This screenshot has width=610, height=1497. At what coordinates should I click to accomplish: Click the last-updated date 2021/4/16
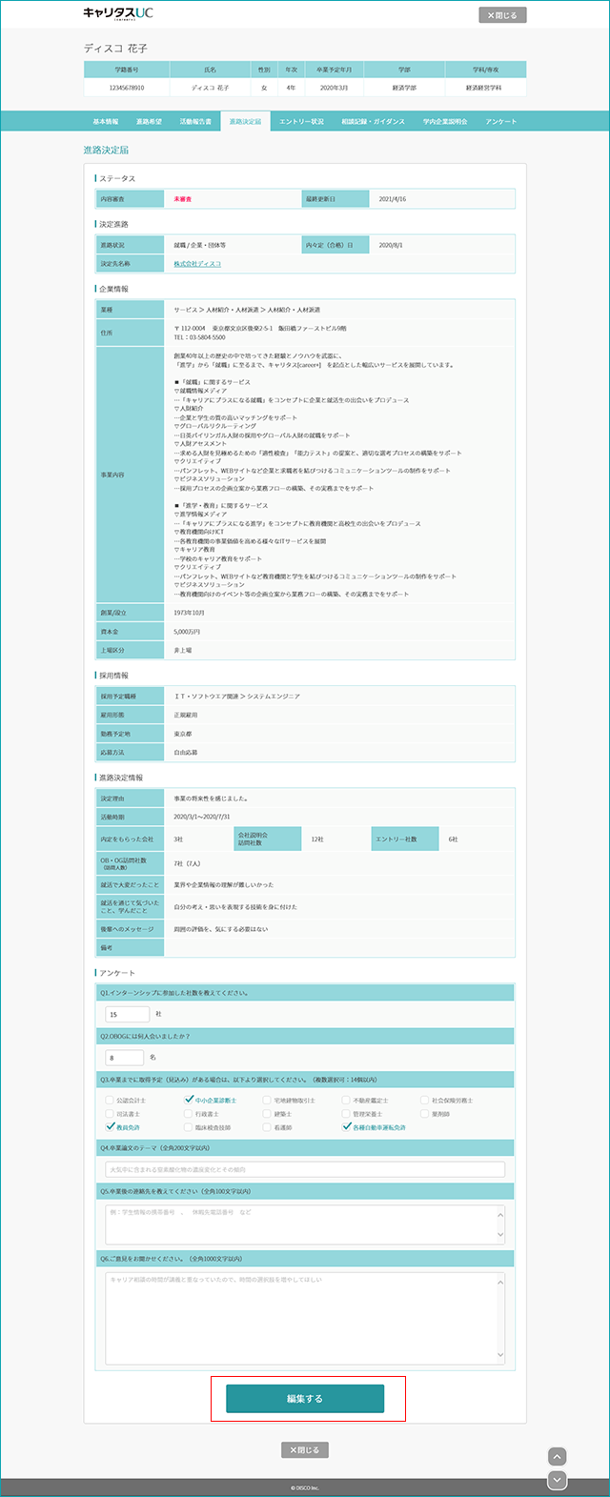393,199
